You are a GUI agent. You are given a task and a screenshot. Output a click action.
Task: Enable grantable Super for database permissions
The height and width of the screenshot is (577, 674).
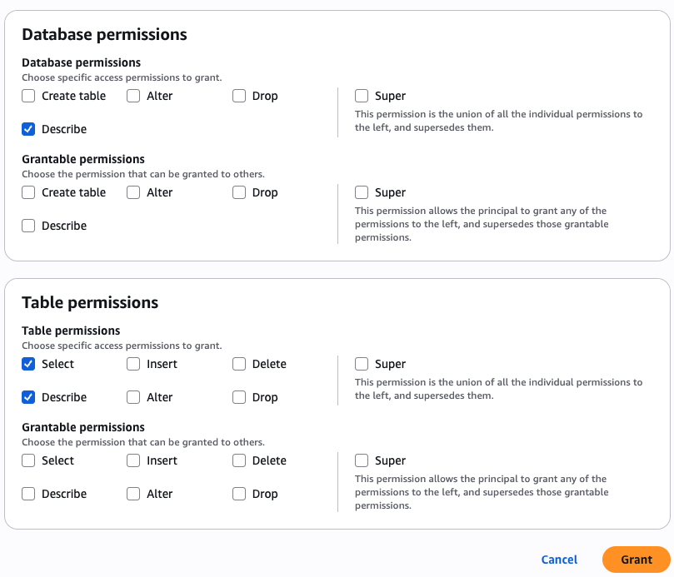pos(362,192)
